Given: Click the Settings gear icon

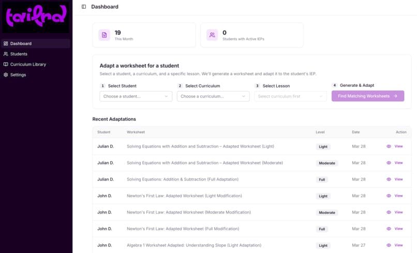Looking at the screenshot, I should coord(6,75).
